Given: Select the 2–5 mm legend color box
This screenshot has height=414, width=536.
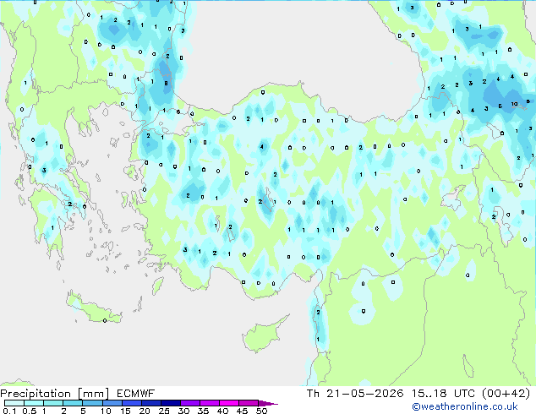Looking at the screenshot, I should 73,403.
